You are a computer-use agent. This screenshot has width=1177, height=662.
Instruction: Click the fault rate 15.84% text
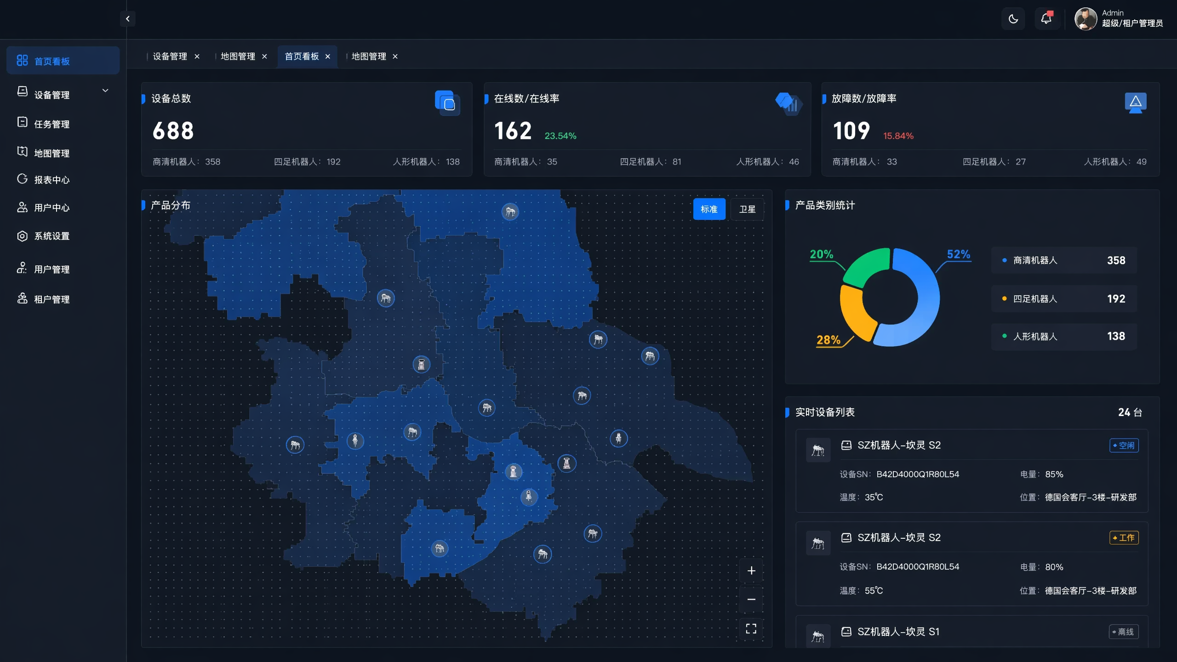click(x=898, y=136)
